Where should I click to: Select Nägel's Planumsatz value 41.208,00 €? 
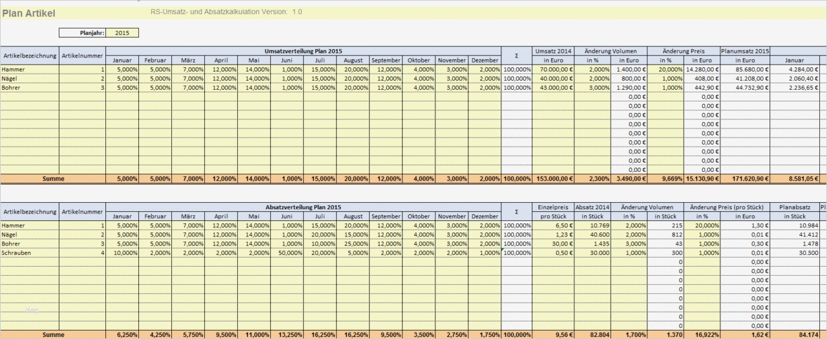(745, 78)
